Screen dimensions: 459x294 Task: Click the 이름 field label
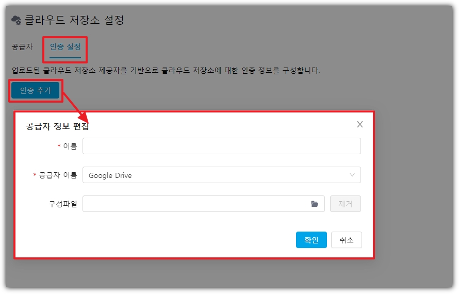coord(70,146)
